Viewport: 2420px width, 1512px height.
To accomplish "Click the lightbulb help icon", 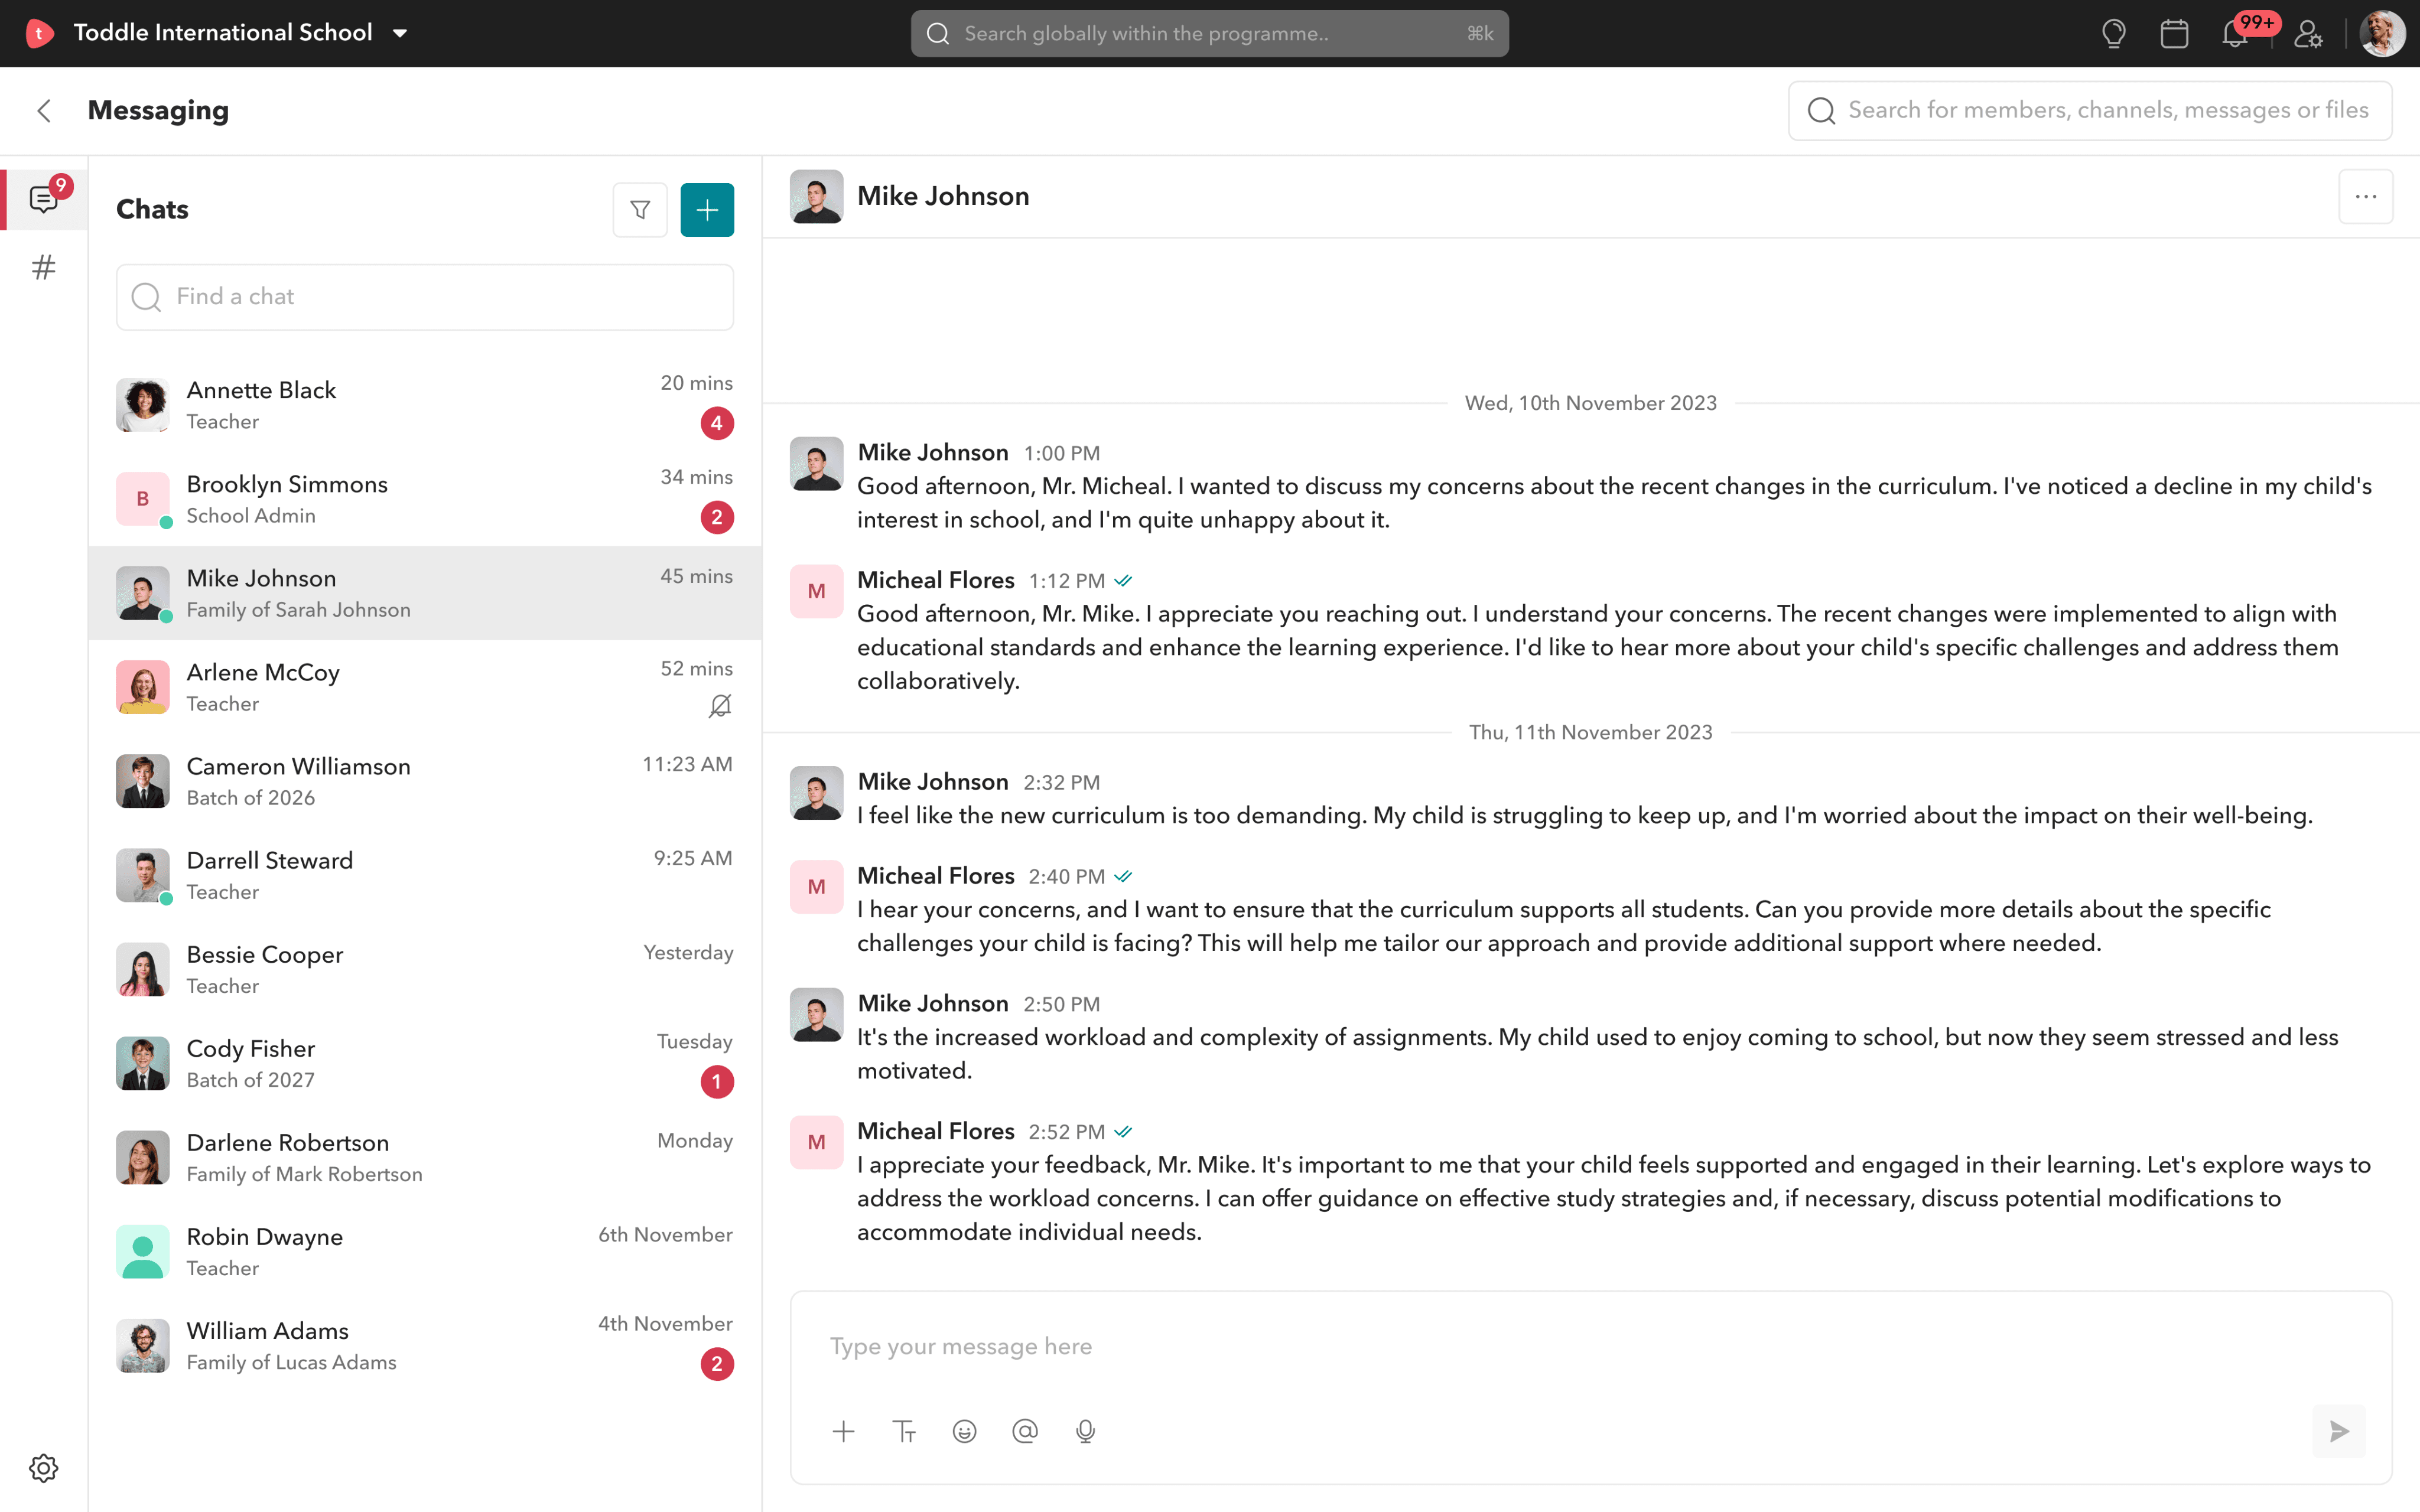I will (2113, 34).
